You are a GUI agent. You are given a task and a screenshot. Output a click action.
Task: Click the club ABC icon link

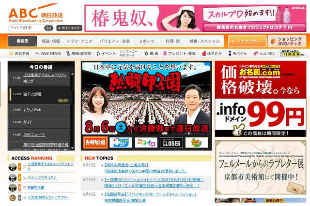click(264, 54)
